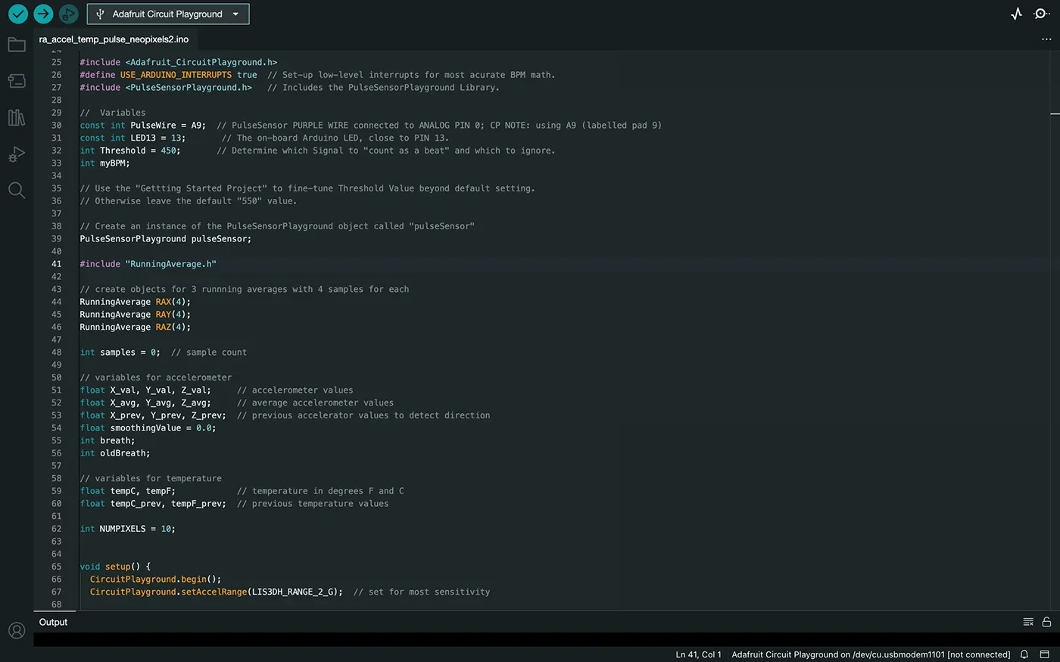Open the Library Manager sidebar panel
This screenshot has width=1060, height=662.
[x=17, y=117]
